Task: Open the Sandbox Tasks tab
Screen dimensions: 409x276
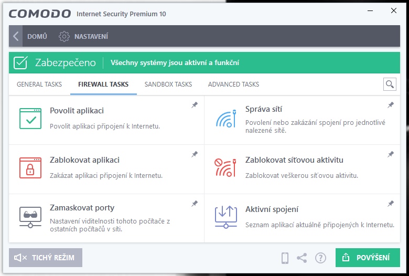Action: click(168, 84)
